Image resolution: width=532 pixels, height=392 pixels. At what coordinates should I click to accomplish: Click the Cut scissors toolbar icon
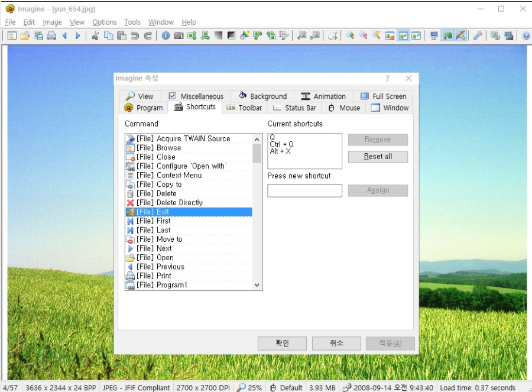click(95, 35)
